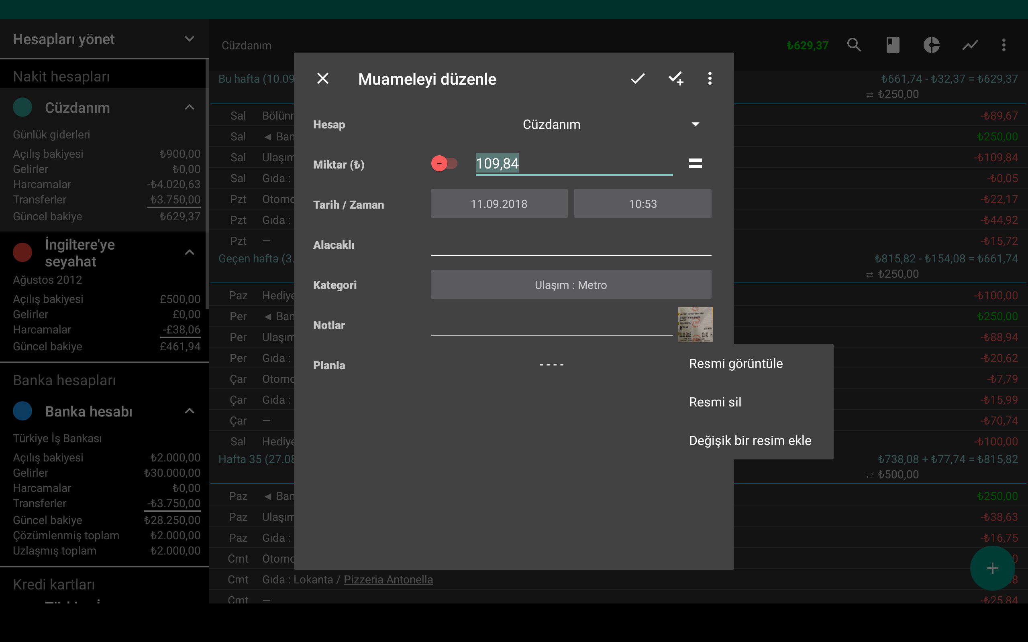Viewport: 1028px width, 642px height.
Task: Click the save checkmark icon
Action: tap(637, 79)
